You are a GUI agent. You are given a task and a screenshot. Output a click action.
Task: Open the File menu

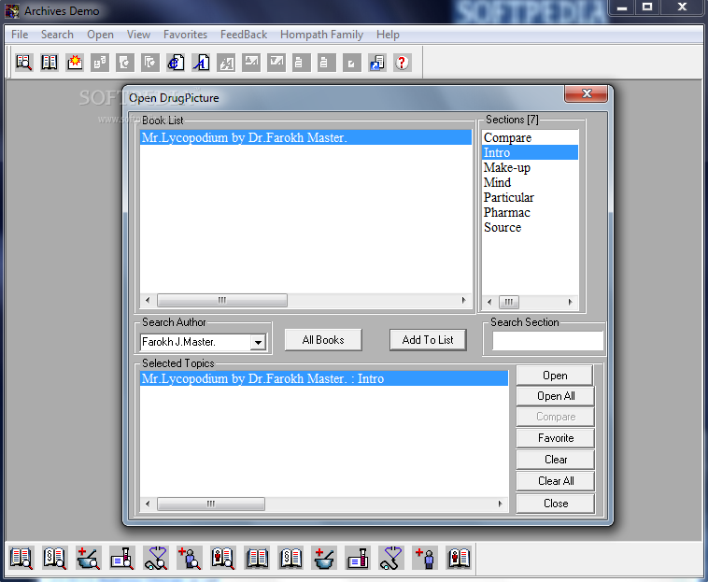click(x=20, y=35)
